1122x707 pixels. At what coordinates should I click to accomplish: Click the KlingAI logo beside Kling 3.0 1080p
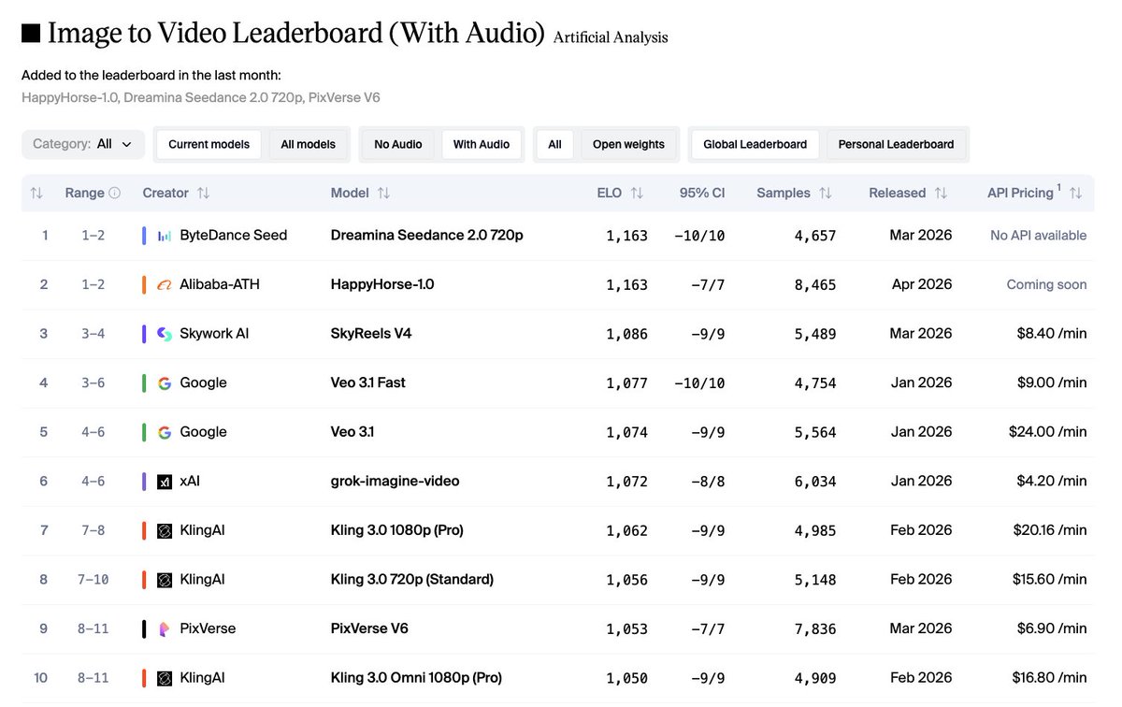[165, 529]
